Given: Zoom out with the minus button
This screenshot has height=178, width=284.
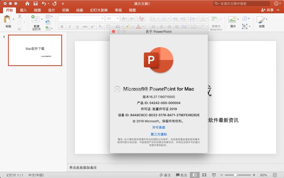Looking at the screenshot, I should tap(221, 175).
